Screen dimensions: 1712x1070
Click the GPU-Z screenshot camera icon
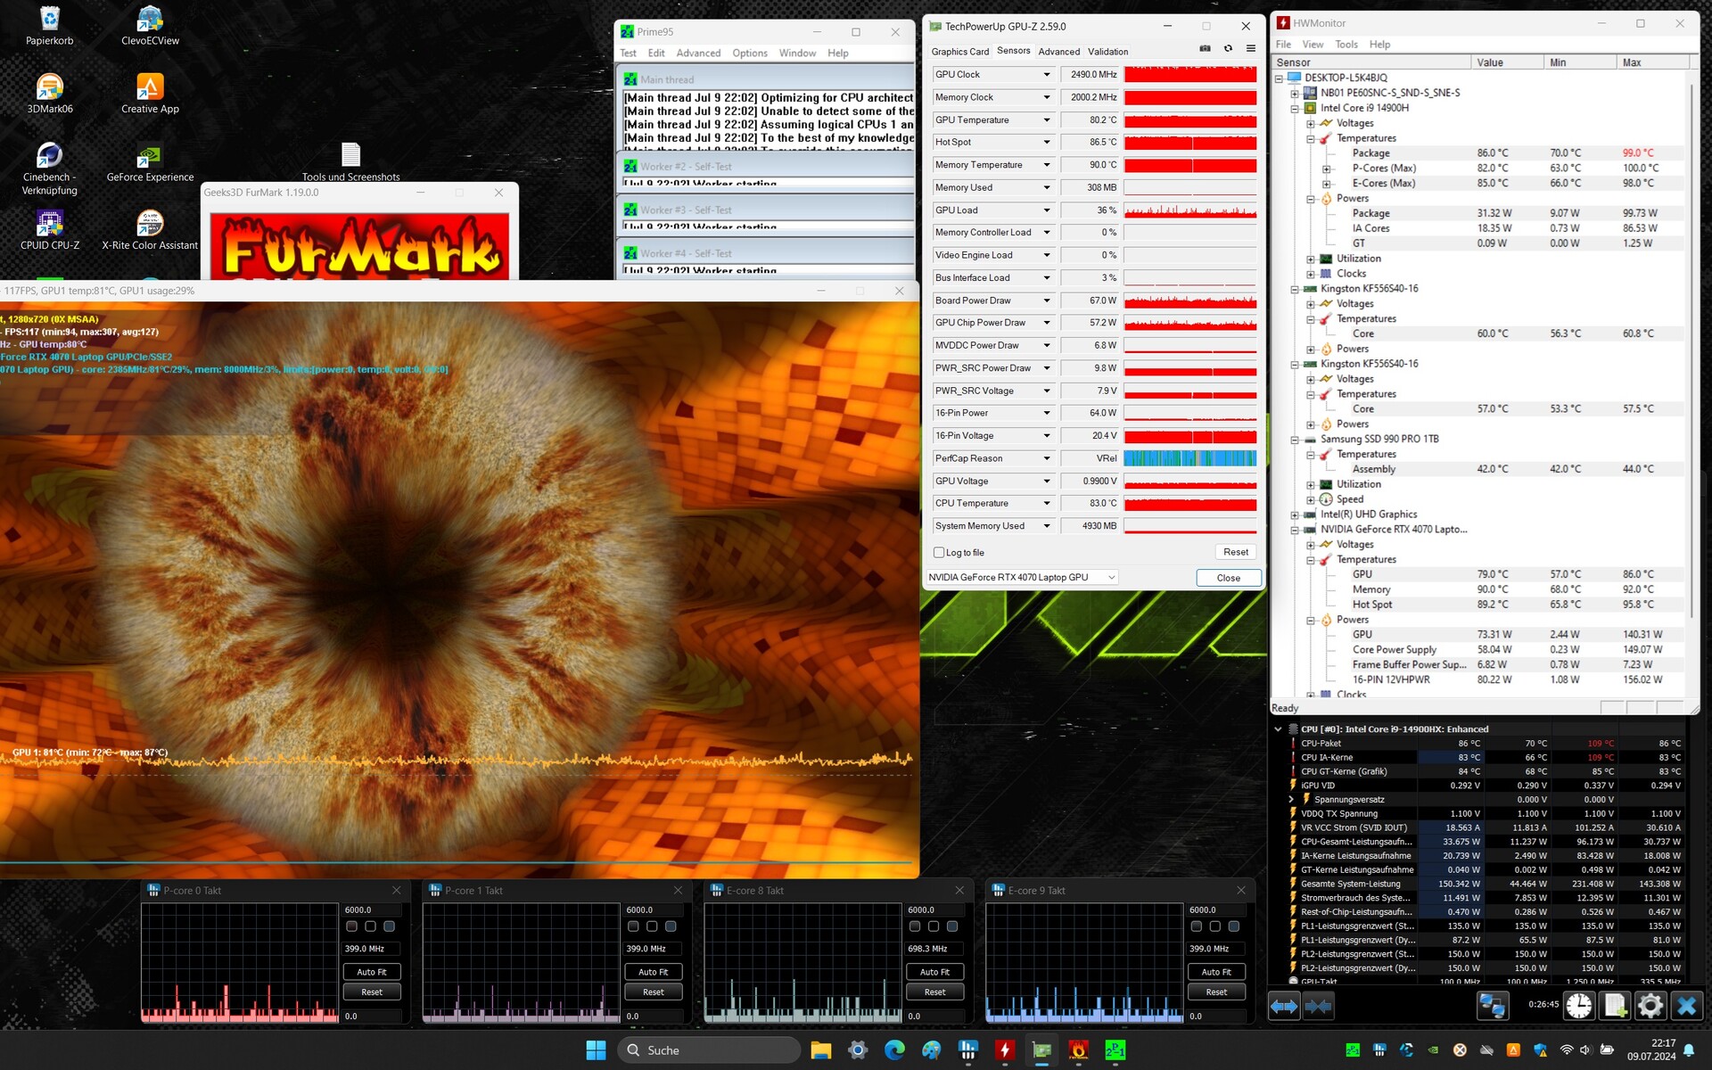[x=1205, y=49]
